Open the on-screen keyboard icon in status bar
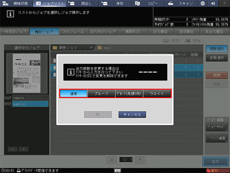This screenshot has height=173, width=230. 117,170
